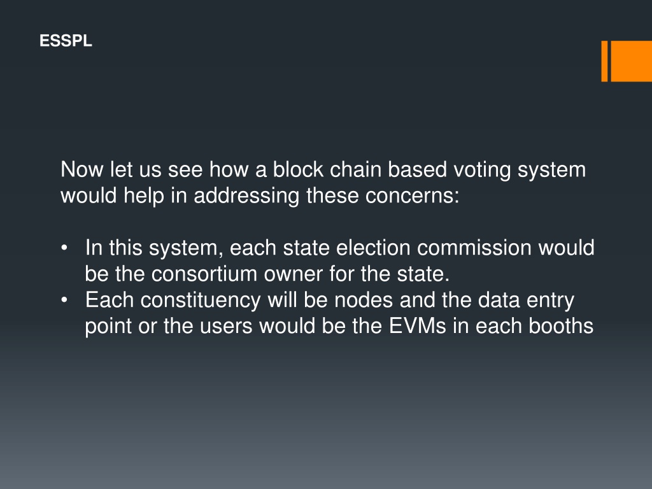652x489 pixels.
Task: Click the thin orange vertical bar
Action: pyautogui.click(x=605, y=61)
